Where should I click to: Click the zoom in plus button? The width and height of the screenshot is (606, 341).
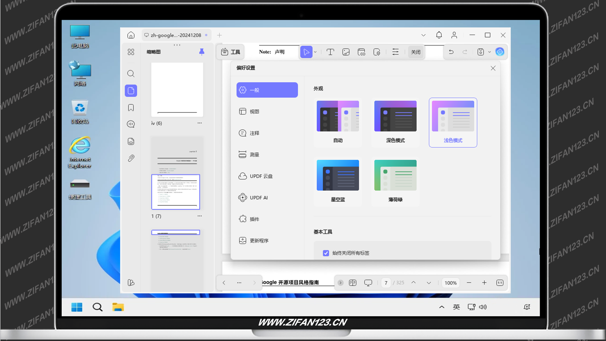484,283
